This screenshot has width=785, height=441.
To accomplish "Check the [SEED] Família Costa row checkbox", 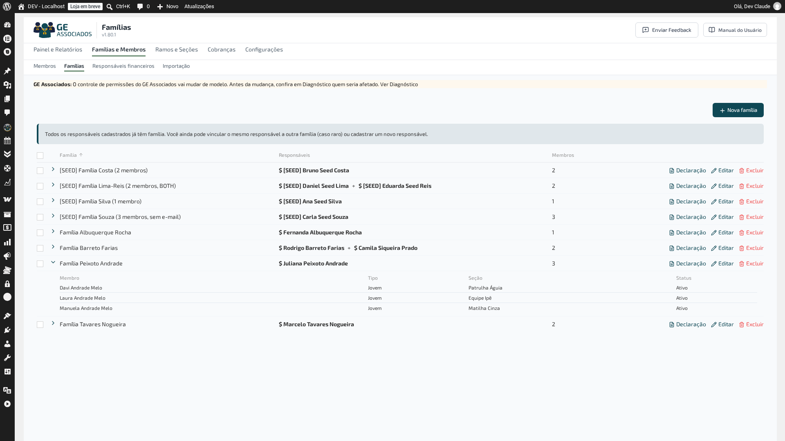I will coord(40,171).
